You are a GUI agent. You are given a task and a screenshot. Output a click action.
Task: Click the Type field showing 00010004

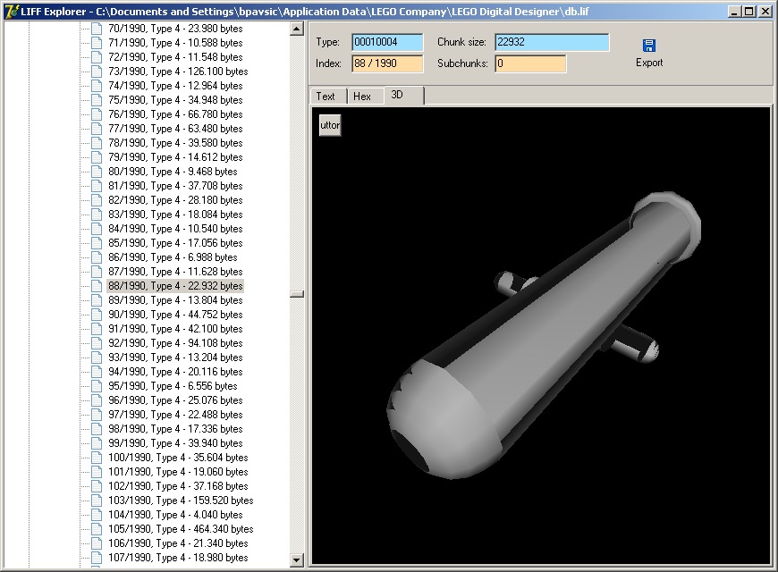386,42
